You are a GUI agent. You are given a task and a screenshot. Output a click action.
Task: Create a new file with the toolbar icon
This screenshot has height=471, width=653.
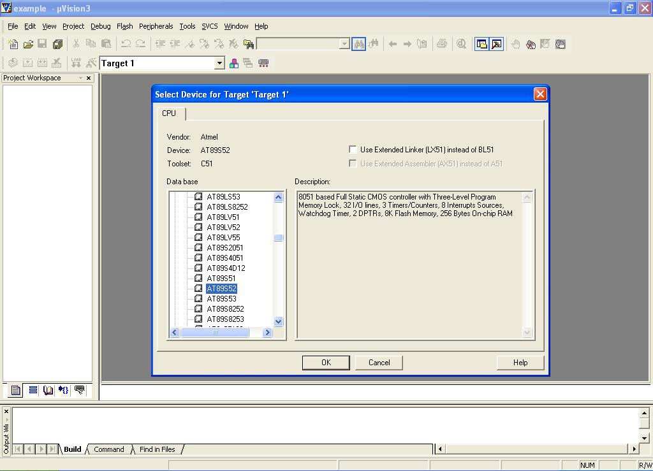[13, 44]
